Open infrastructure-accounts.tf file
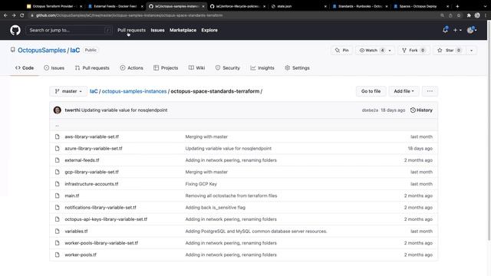Image resolution: width=491 pixels, height=276 pixels. [x=91, y=184]
